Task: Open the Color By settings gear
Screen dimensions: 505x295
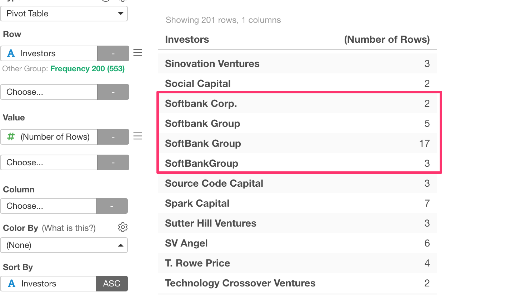Action: 122,227
